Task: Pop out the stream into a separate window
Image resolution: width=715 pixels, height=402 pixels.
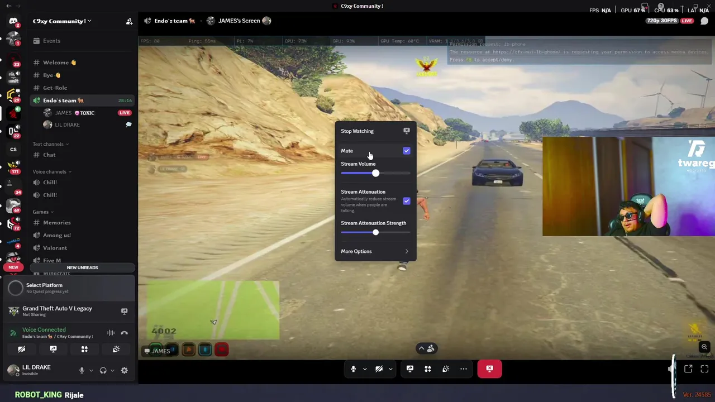Action: (x=688, y=368)
